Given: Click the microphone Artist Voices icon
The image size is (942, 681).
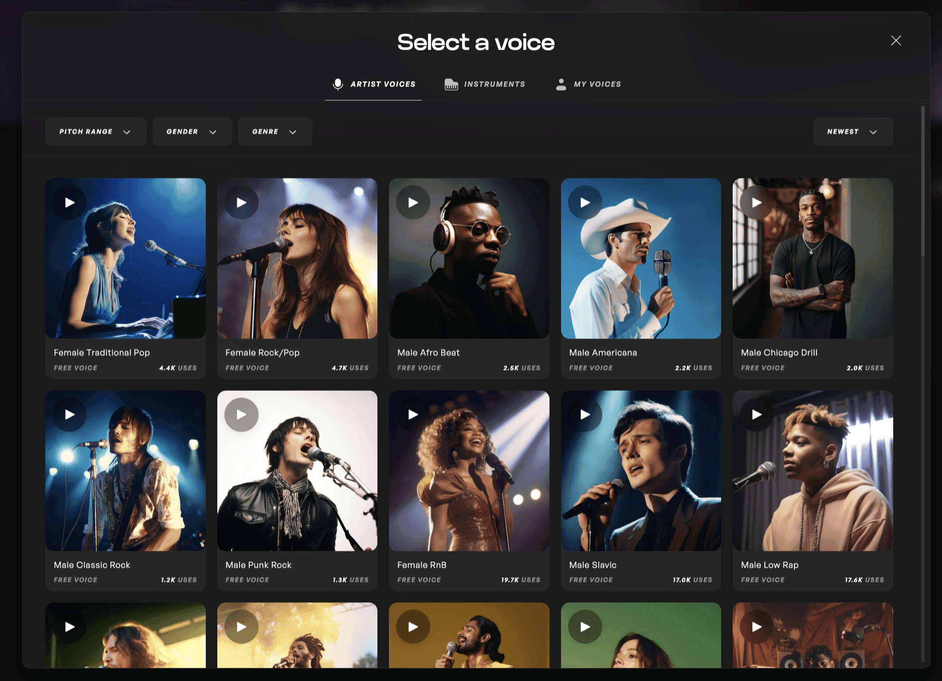Looking at the screenshot, I should click(x=337, y=84).
